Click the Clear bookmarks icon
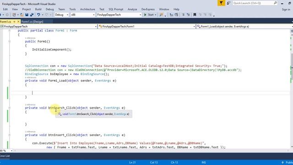The image size is (293, 165). [210, 15]
